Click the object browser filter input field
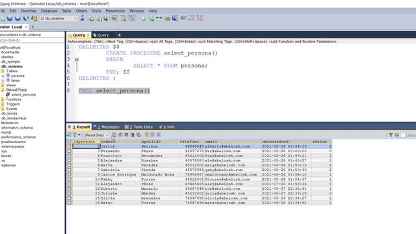This screenshot has height=234, width=416. (32, 40)
